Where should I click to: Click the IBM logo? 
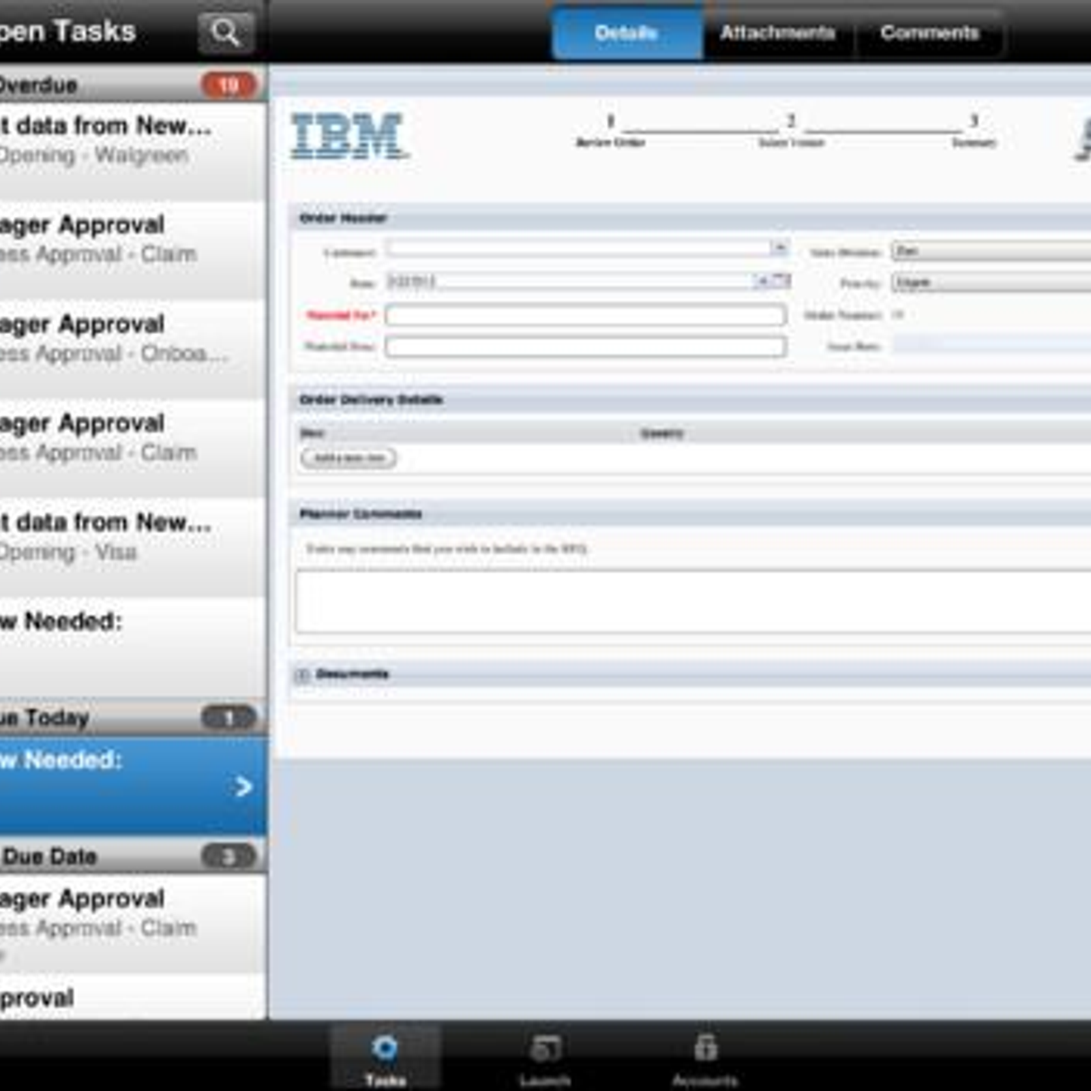(x=349, y=136)
